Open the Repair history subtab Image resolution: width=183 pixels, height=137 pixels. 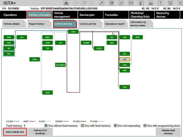pos(39,24)
